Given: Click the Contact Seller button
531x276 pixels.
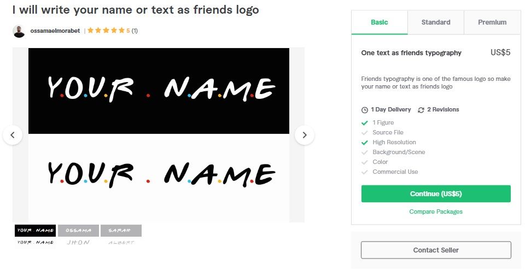Looking at the screenshot, I should 436,250.
